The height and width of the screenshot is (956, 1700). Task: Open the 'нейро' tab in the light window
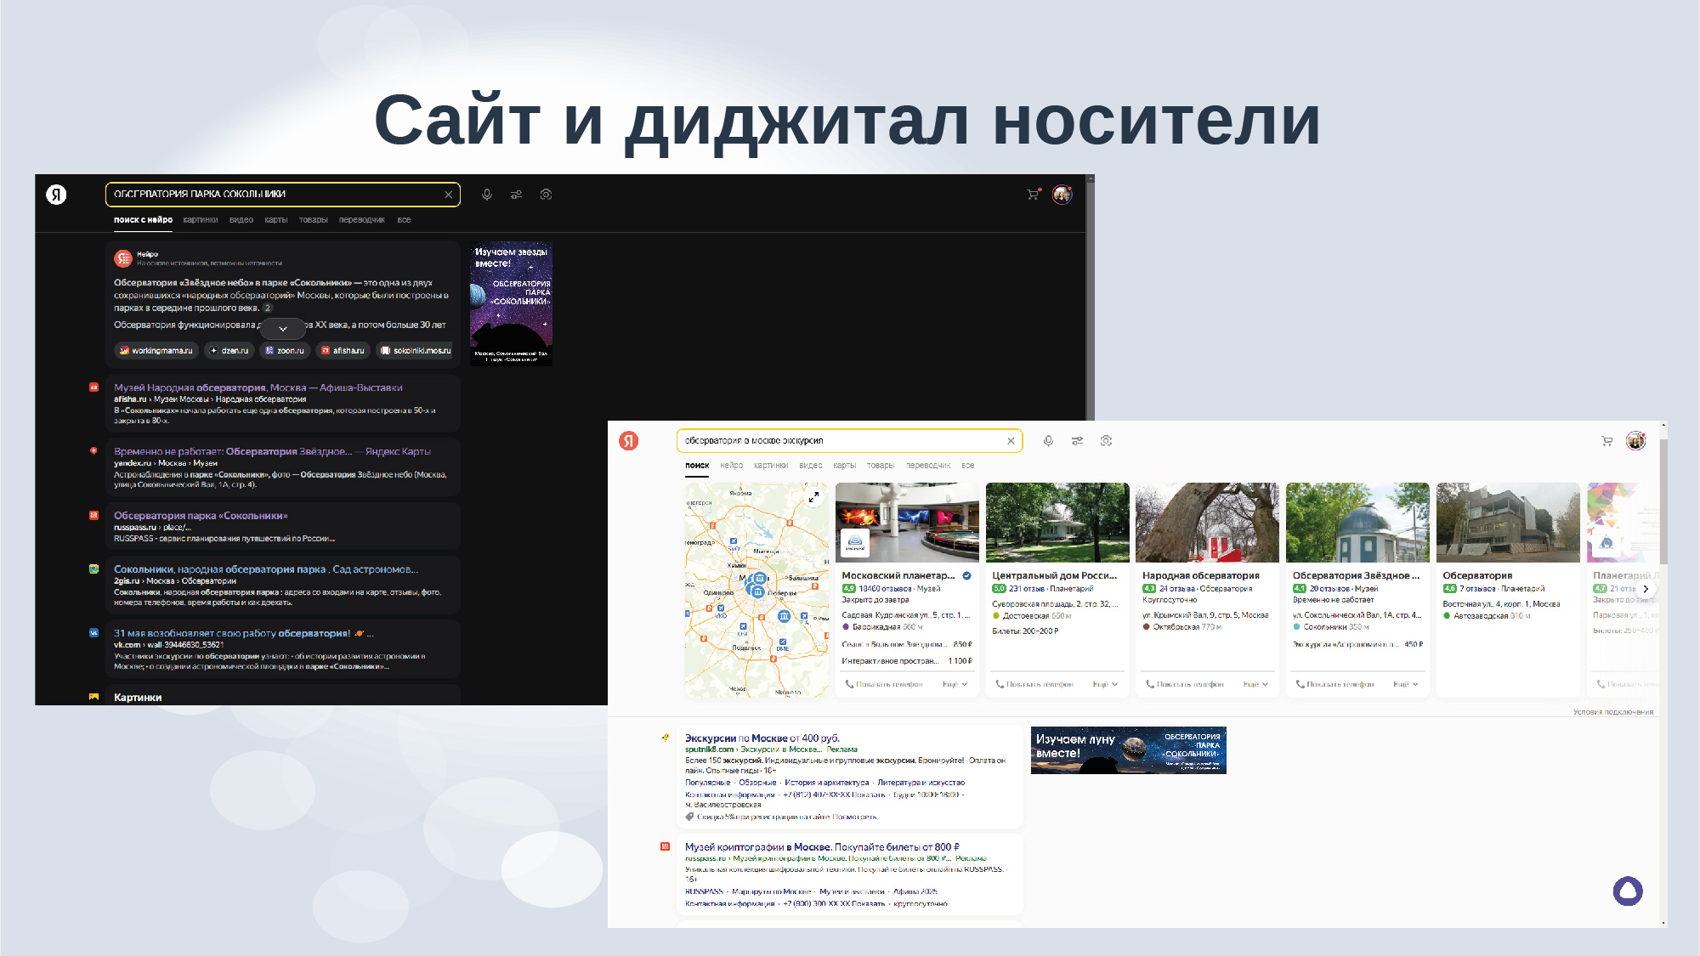[731, 466]
